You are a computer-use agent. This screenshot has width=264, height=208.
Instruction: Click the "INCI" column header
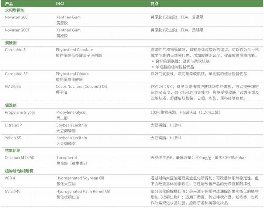(60, 4)
